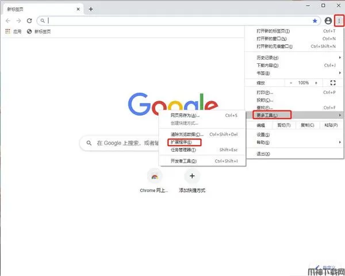Open Chrome's three-dot menu button

pos(339,21)
